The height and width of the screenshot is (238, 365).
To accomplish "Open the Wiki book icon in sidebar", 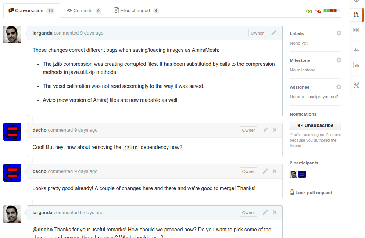I will point(356,30).
